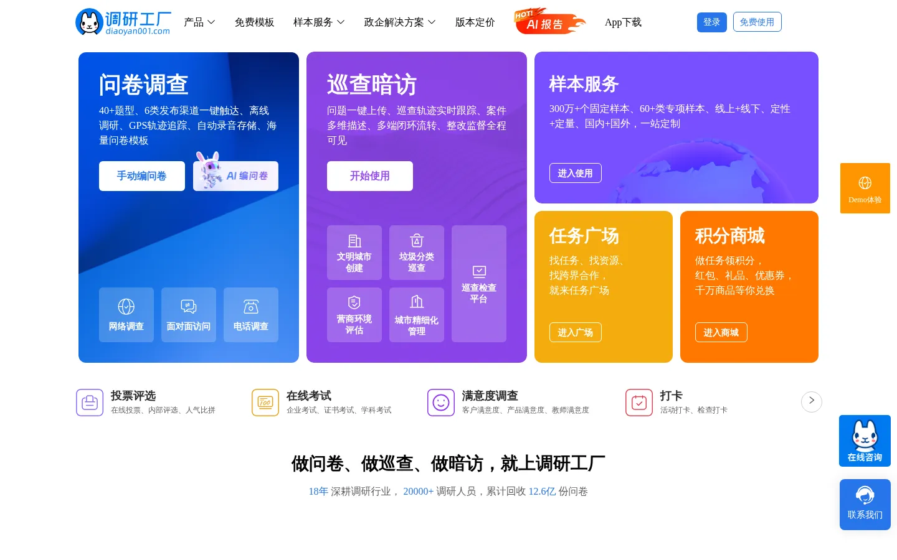Click the 问卷调查 card heading
This screenshot has width=897, height=560.
(x=144, y=85)
